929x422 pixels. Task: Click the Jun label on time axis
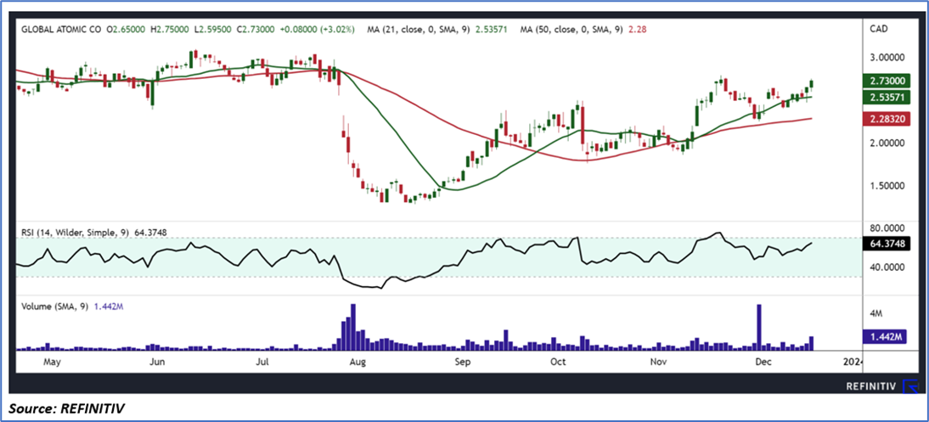click(x=158, y=360)
